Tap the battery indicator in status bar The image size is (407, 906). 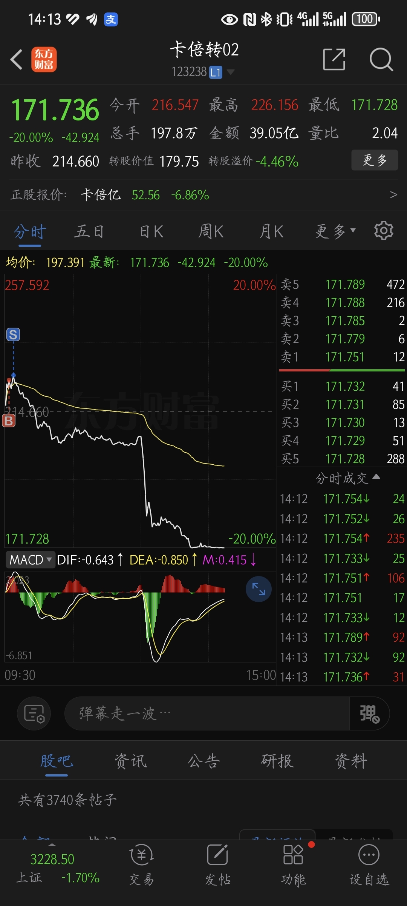click(x=366, y=19)
